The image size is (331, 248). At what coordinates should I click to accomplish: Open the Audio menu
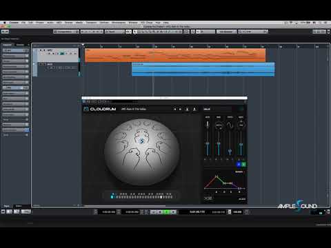(x=50, y=23)
